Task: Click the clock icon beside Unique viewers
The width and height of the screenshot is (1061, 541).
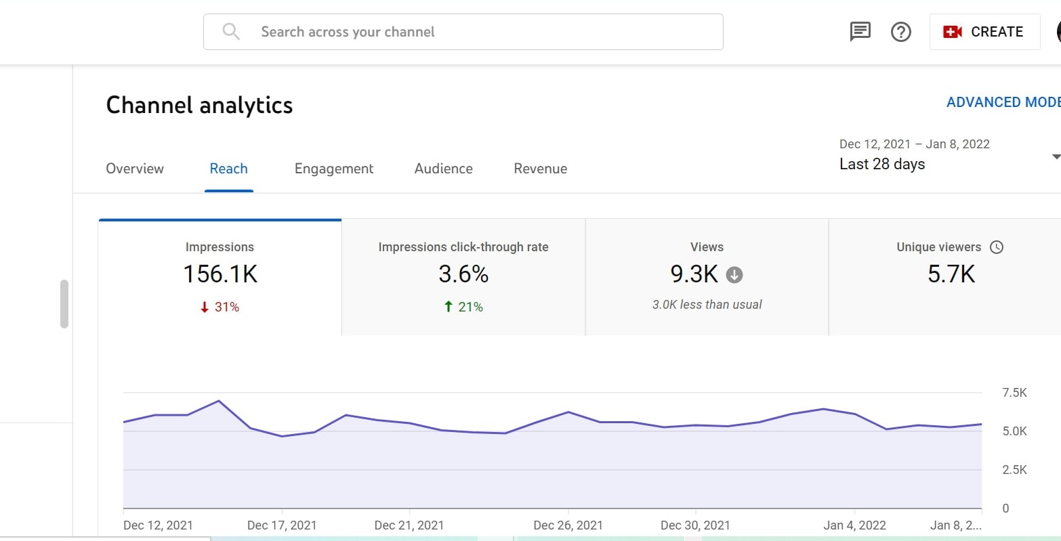Action: [x=996, y=247]
